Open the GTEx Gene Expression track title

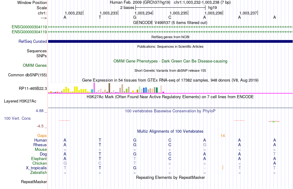(170, 80)
